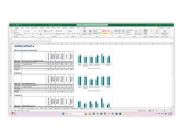Click the Analyze Data icon
The height and width of the screenshot is (139, 181).
coord(146,32)
